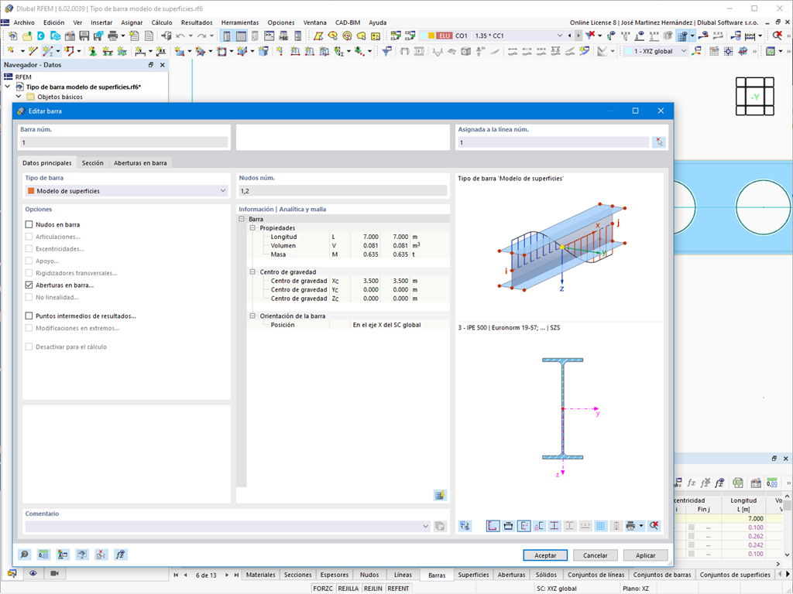Enable Puntos intermedios de resultados checkbox

coord(29,316)
